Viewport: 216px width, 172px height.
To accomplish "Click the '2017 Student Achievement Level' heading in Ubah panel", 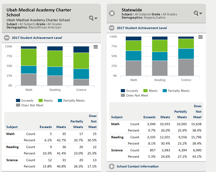I will 37,38.
